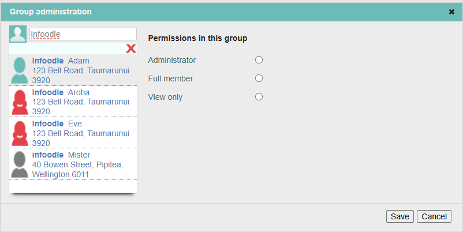Image resolution: width=463 pixels, height=232 pixels.
Task: Click the Administrator permission label
Action: (x=172, y=60)
